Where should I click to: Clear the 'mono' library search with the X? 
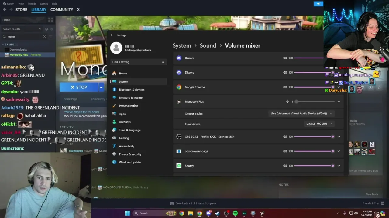(x=44, y=37)
